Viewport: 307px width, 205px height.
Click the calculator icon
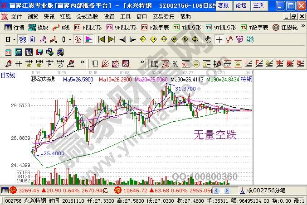[19, 51]
